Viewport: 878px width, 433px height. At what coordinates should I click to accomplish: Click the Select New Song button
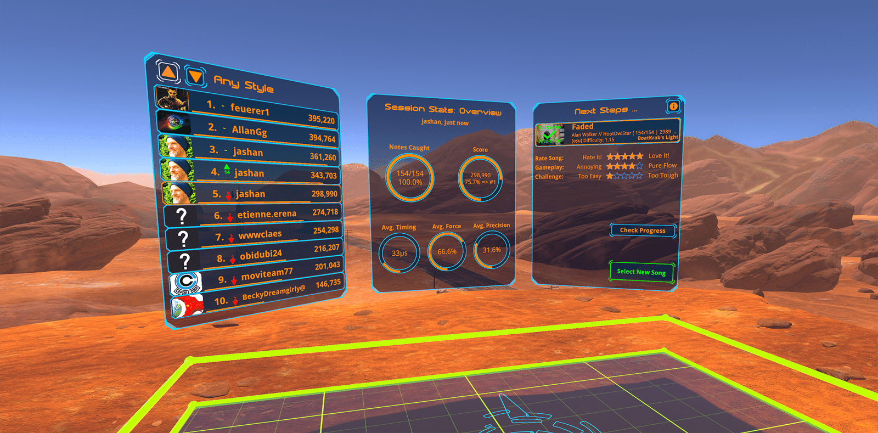point(641,272)
